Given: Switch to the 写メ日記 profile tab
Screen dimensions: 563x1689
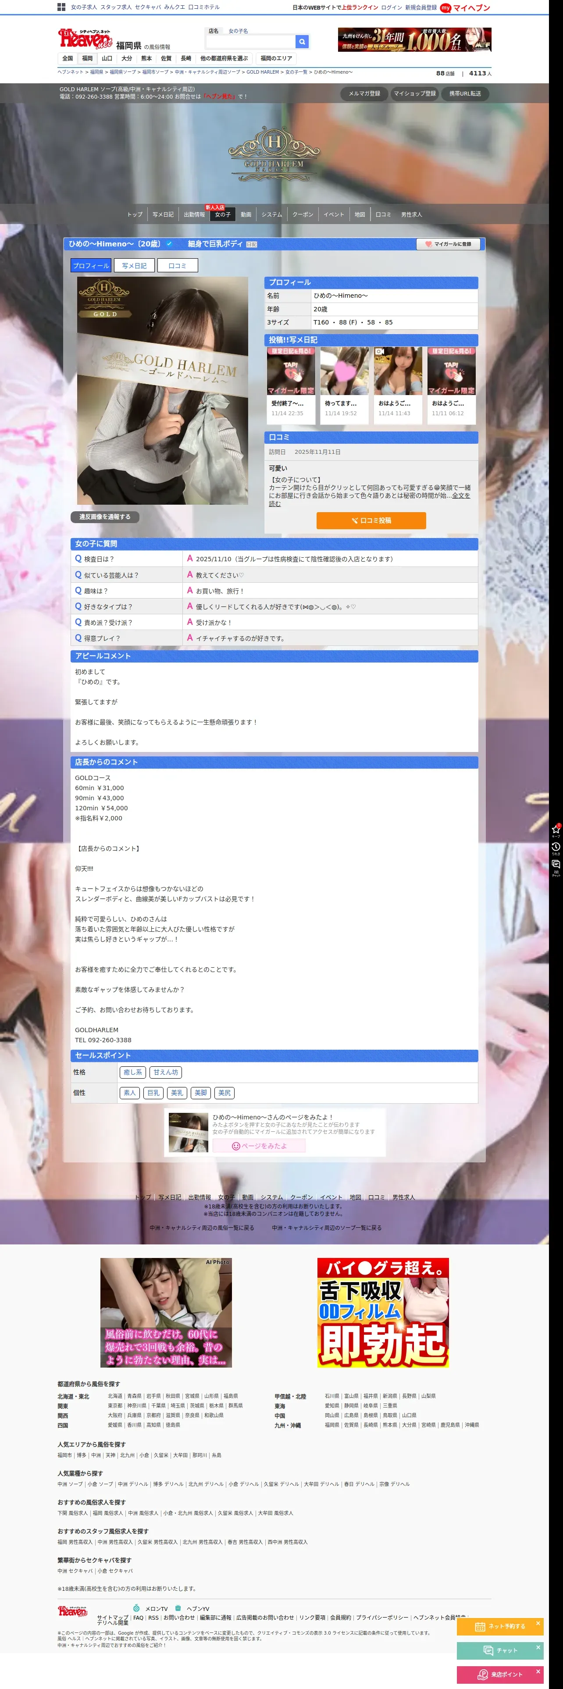Looking at the screenshot, I should click(x=134, y=266).
